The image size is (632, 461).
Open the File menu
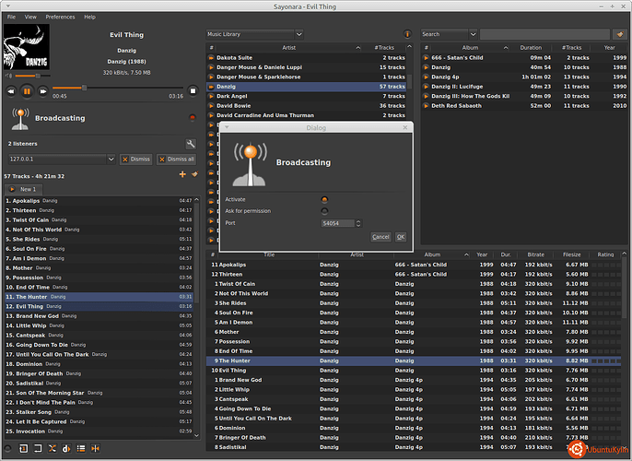pos(11,17)
